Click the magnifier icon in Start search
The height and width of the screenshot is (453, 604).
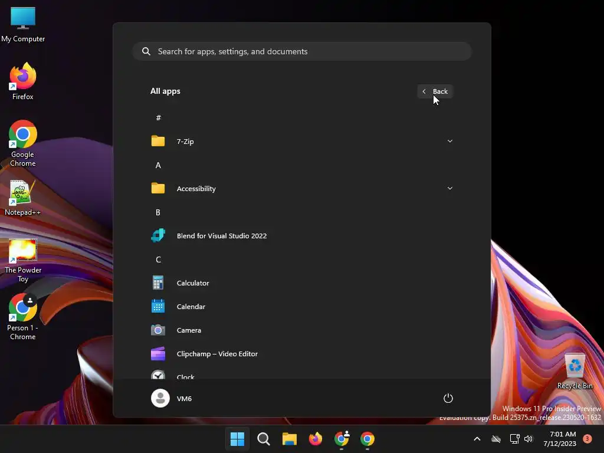coord(146,51)
